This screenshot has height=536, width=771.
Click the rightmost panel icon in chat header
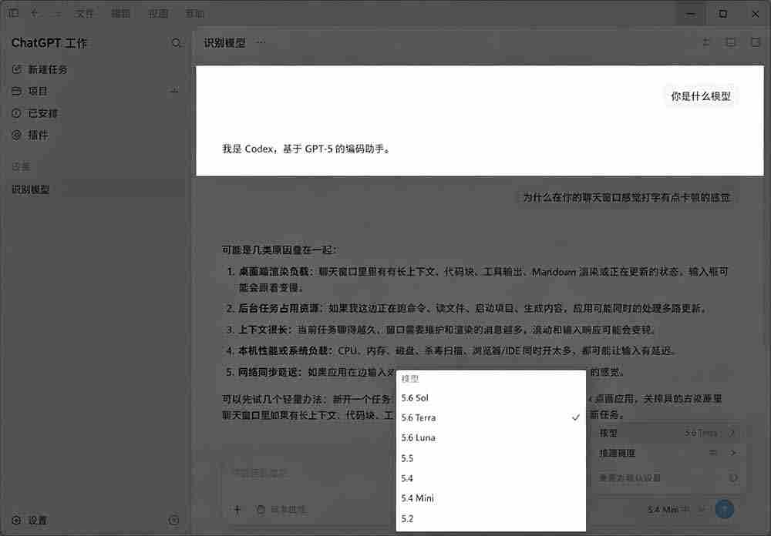(x=756, y=43)
